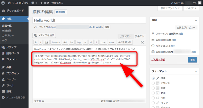Open the メディア media library menu
203x108 pixels.
coord(11,47)
